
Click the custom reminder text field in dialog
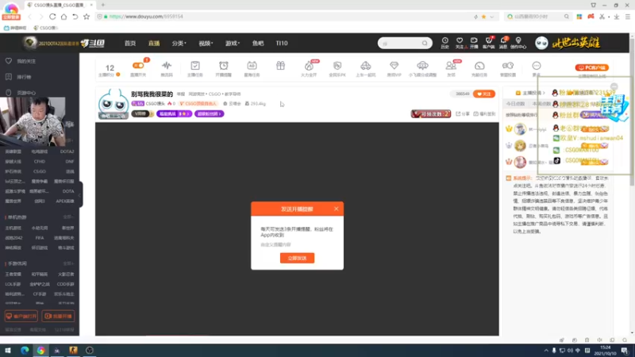pos(297,244)
